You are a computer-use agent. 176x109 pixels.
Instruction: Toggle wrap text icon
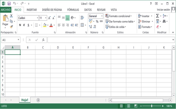tap(82, 18)
